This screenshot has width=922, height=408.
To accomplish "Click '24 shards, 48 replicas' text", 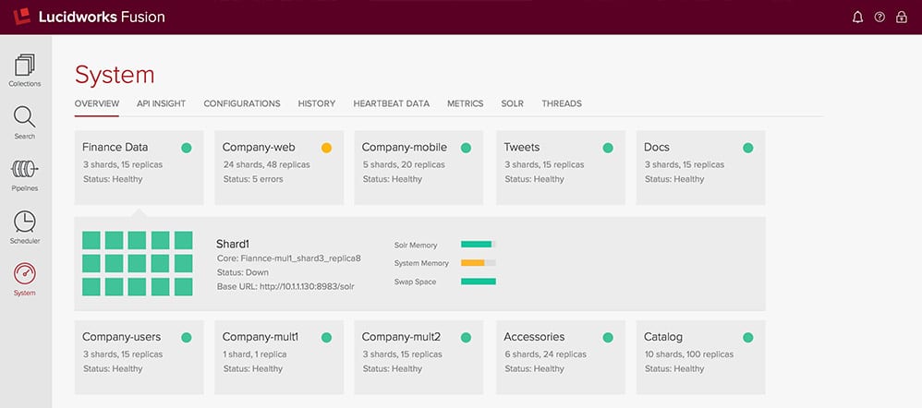I will click(x=266, y=164).
